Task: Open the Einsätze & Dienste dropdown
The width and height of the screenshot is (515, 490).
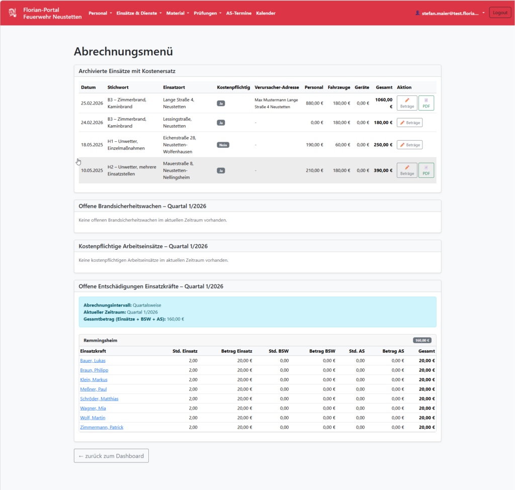Action: coord(139,13)
